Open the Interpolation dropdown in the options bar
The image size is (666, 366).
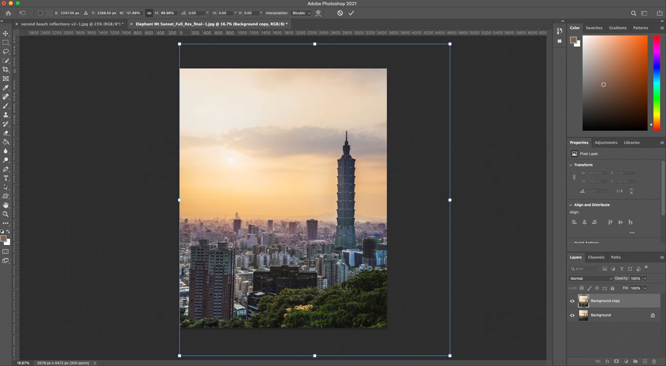300,13
